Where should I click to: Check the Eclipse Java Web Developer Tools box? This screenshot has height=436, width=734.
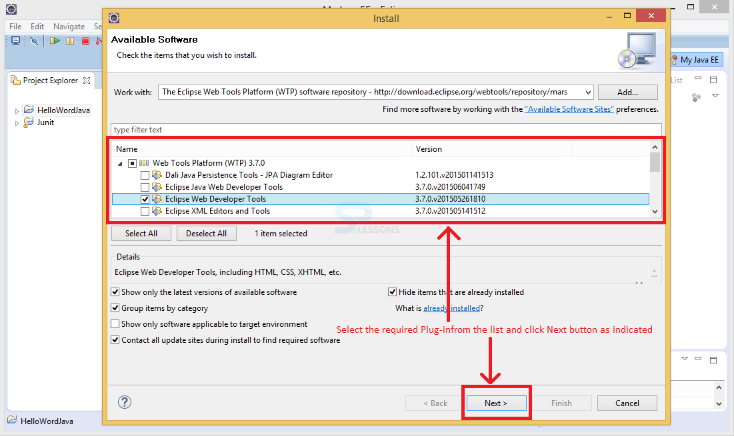pos(145,188)
